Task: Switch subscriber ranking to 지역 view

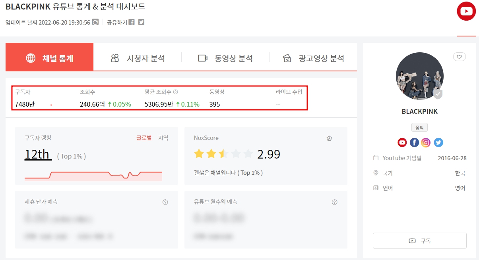Action: 163,138
